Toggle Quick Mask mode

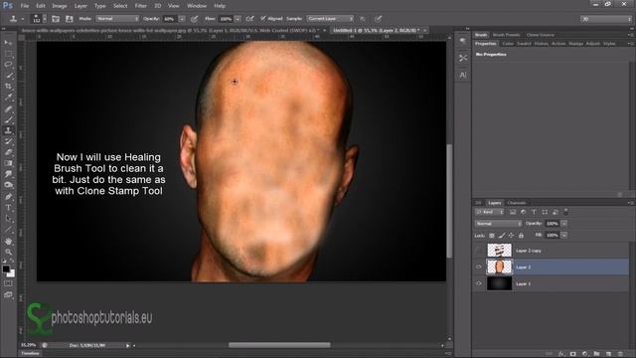[8, 283]
